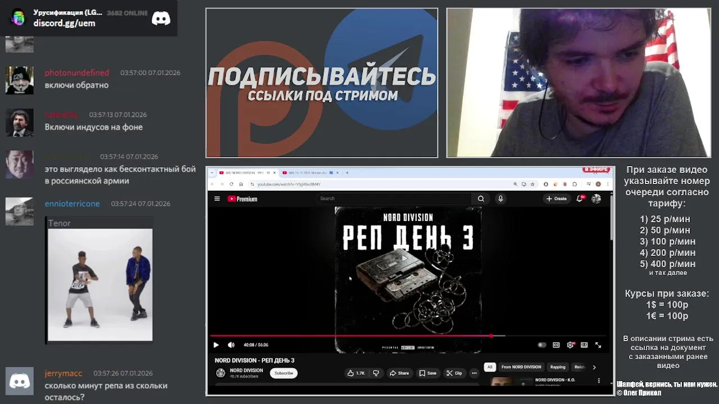719x404 pixels.
Task: Click photonundefined's chat avatar
Action: [20, 80]
